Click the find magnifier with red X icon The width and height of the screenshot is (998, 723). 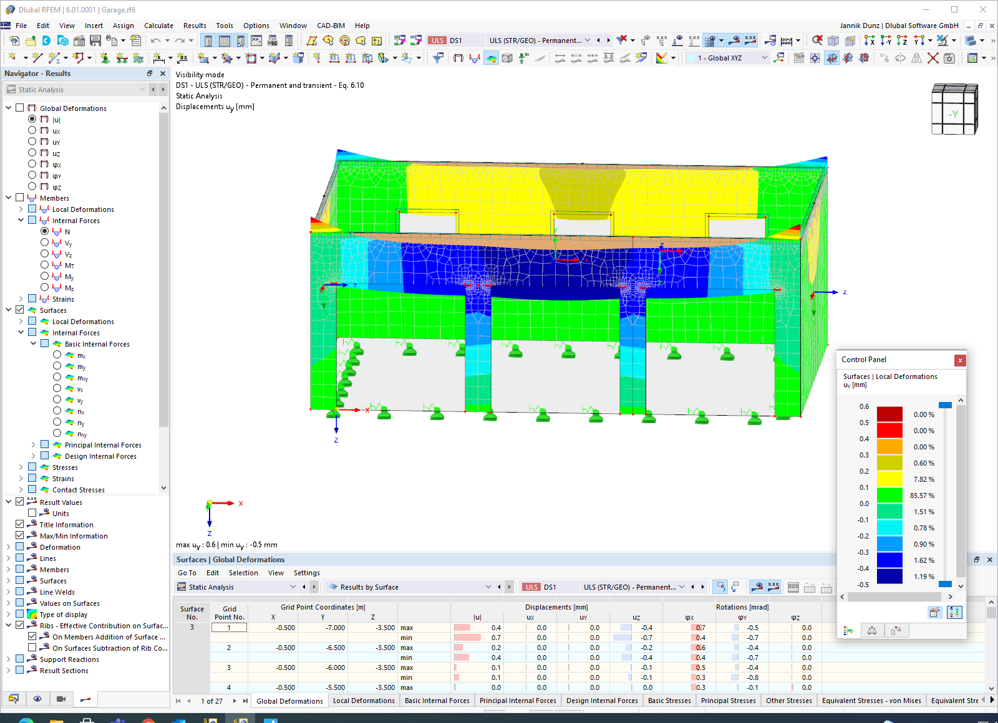pos(817,41)
